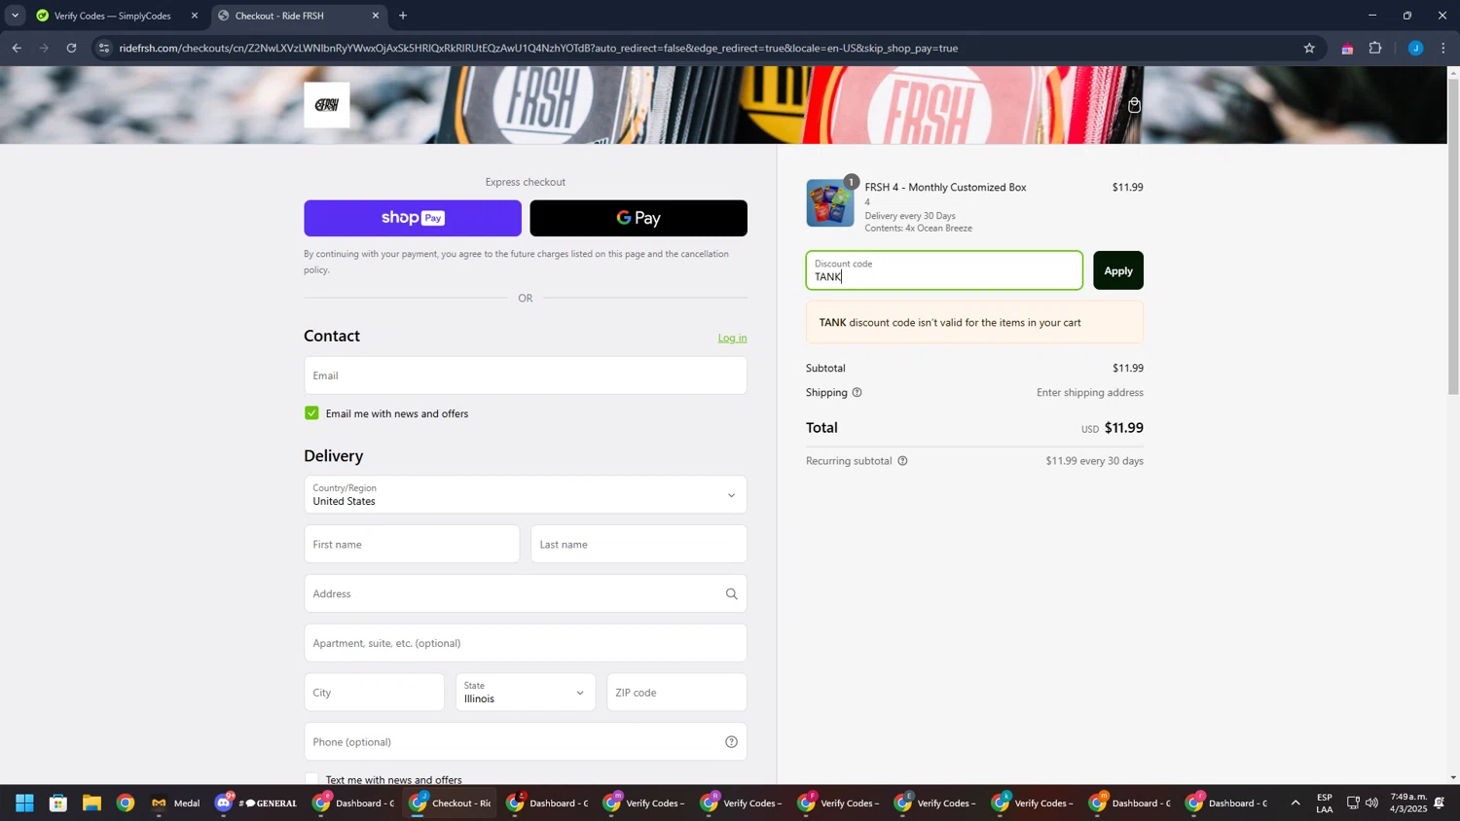This screenshot has height=821, width=1460.
Task: Apply the TANK discount code
Action: tap(1118, 270)
